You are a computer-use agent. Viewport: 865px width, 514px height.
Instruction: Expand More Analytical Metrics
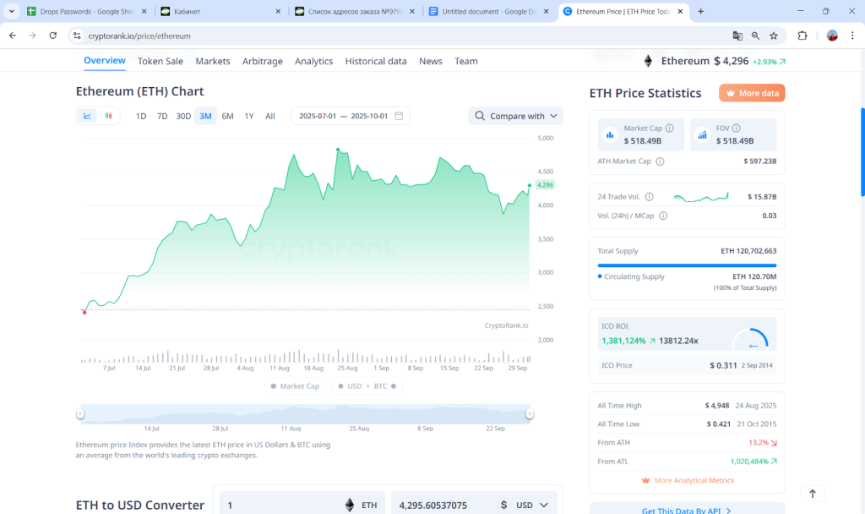click(x=687, y=479)
